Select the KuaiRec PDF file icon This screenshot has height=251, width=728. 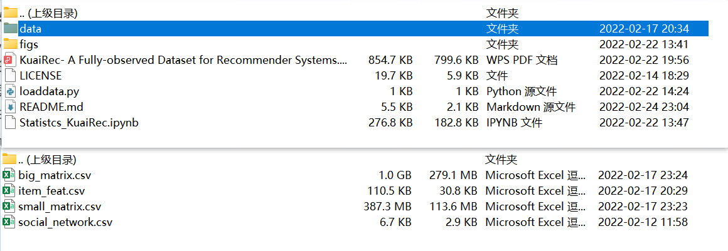pyautogui.click(x=10, y=59)
